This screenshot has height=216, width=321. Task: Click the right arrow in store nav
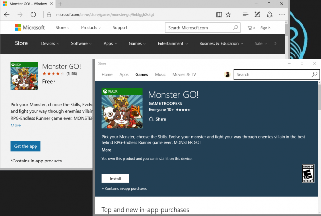coord(276,44)
